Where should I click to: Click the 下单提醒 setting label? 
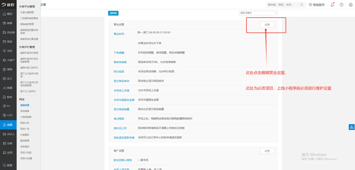[x=119, y=53]
